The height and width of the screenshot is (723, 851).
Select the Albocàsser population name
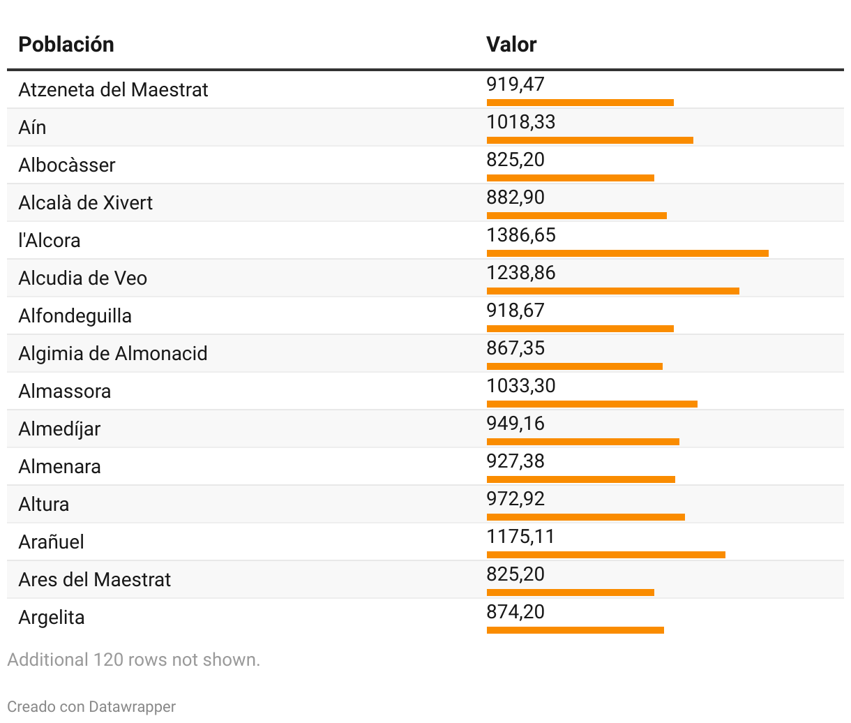pyautogui.click(x=67, y=165)
